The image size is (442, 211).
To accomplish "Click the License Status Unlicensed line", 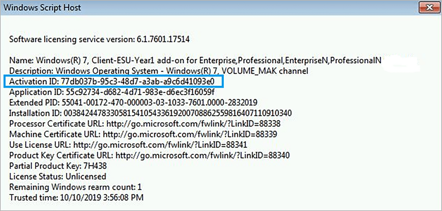I will coord(58,177).
